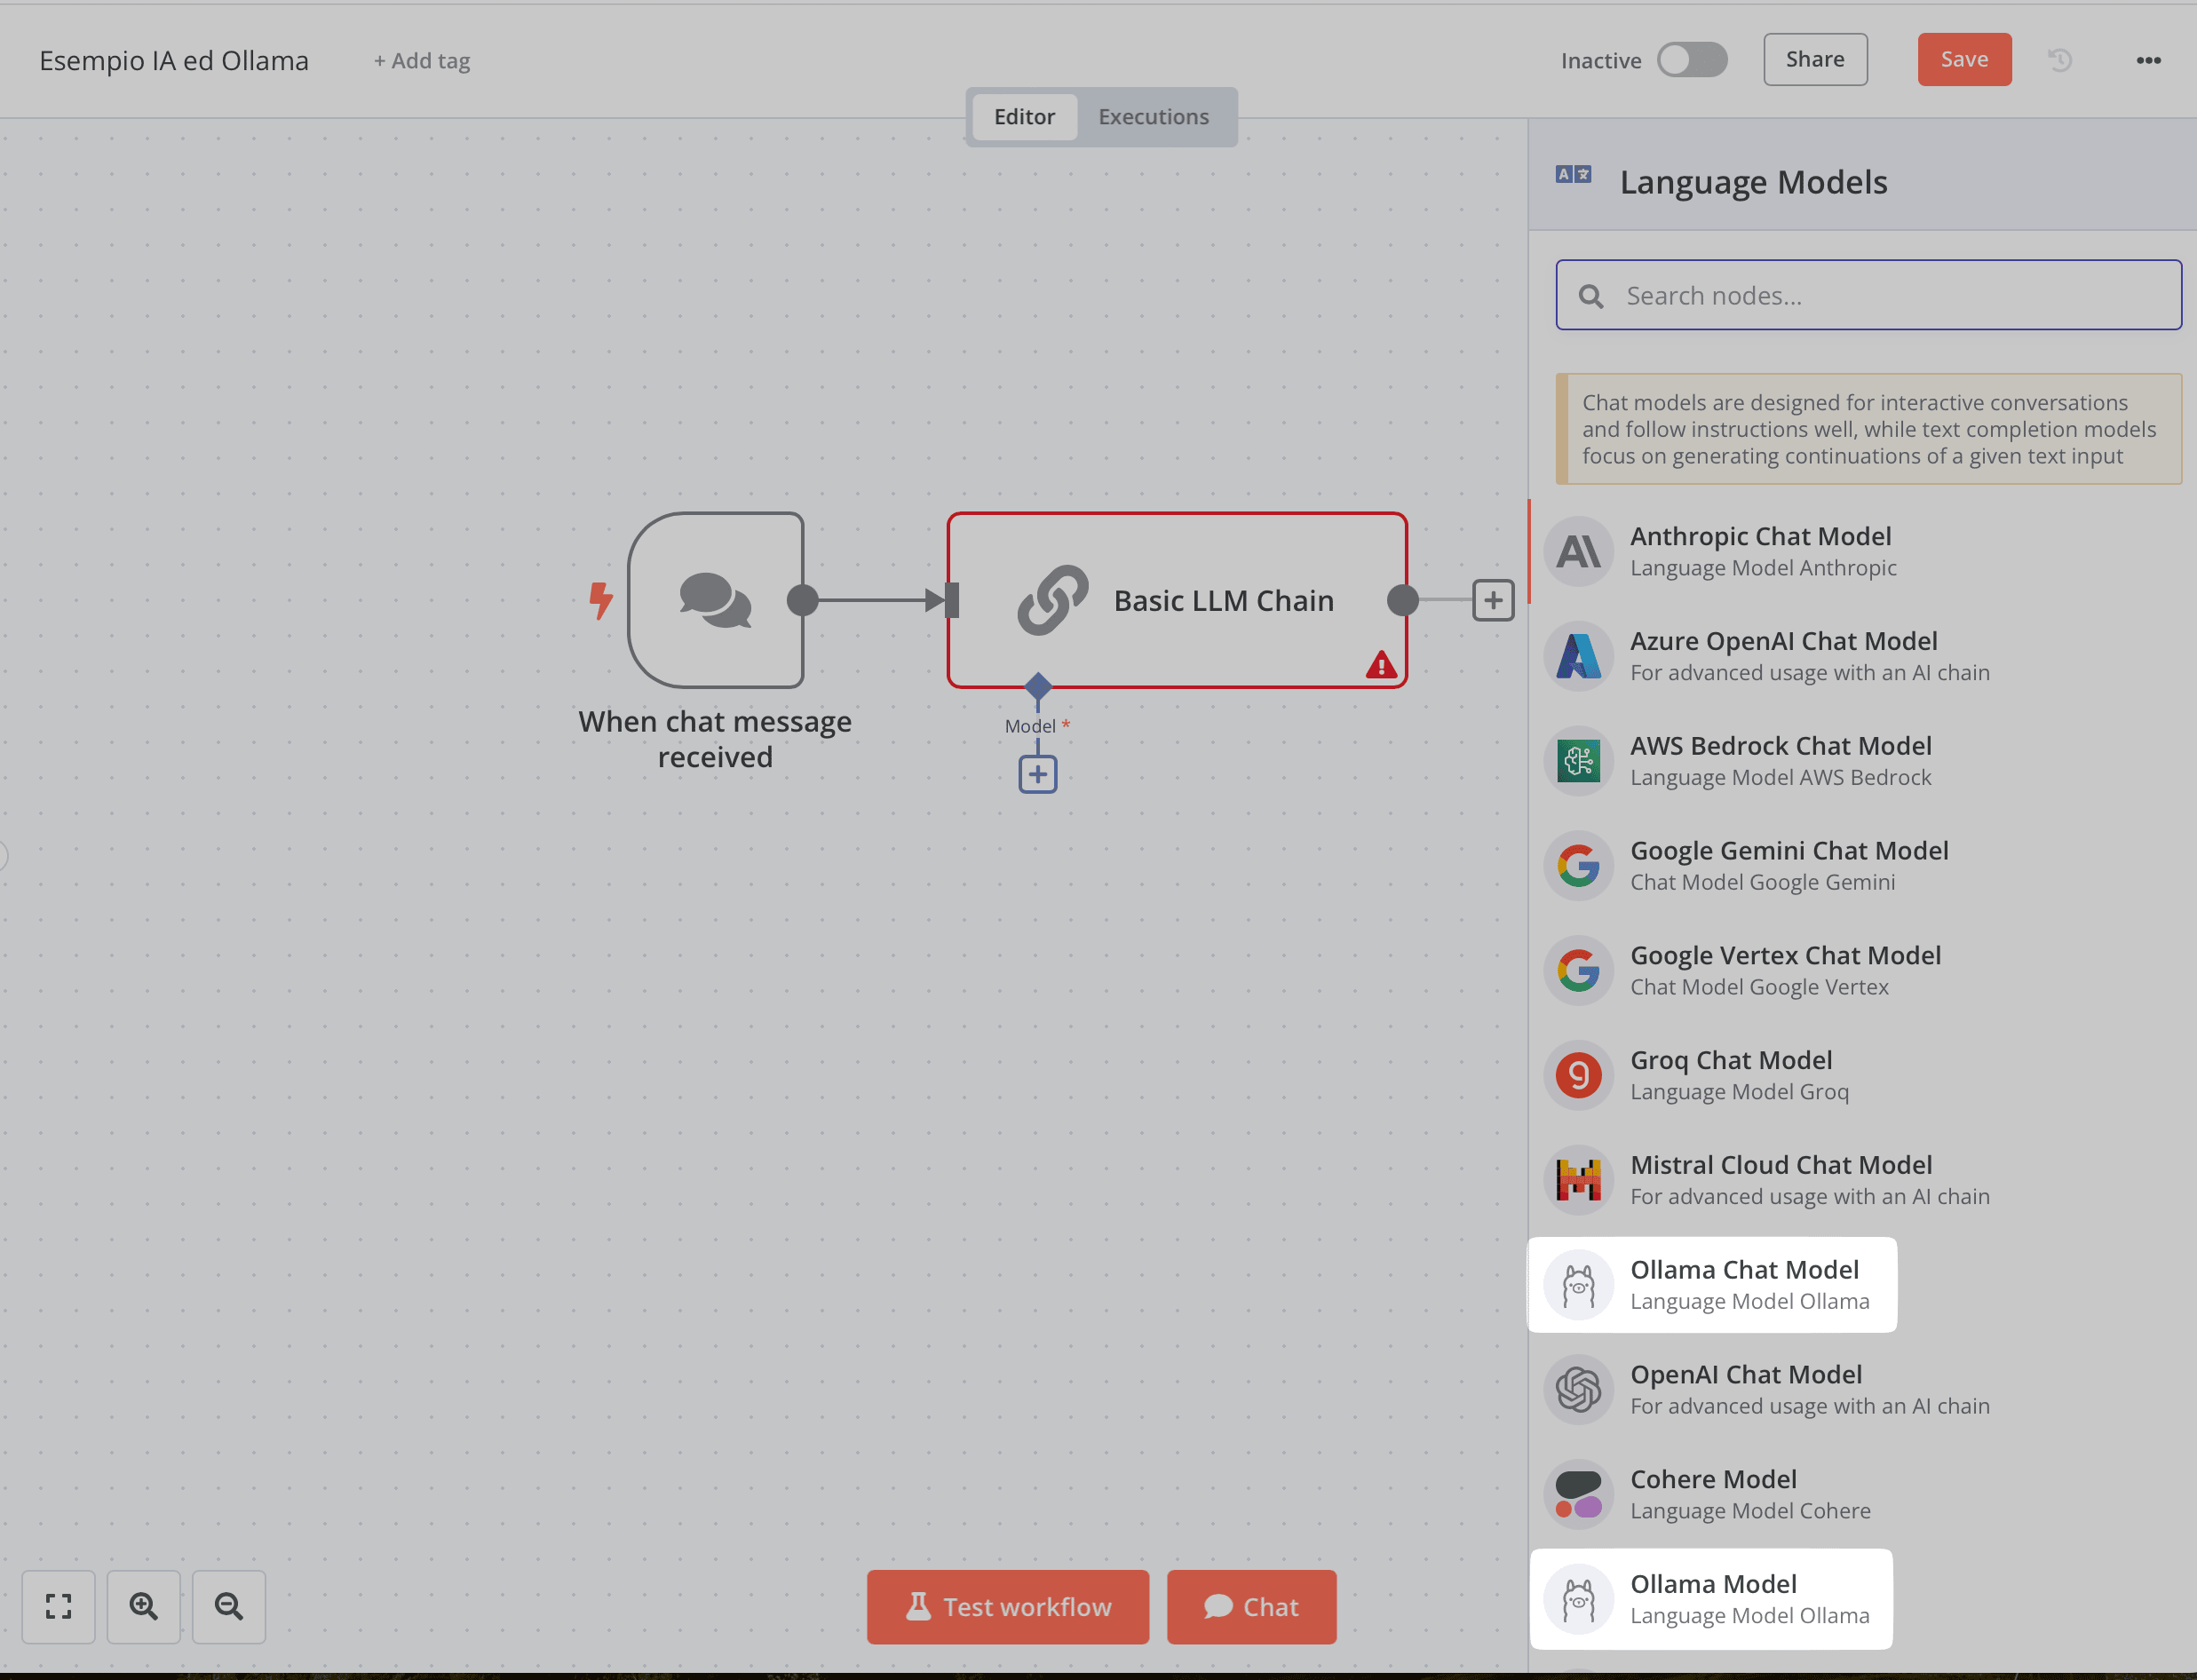Click the Azure OpenAI Chat Model icon
Image resolution: width=2197 pixels, height=1680 pixels.
tap(1578, 656)
